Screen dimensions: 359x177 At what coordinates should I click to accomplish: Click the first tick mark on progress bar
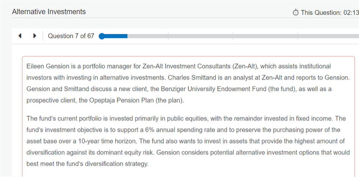click(168, 36)
